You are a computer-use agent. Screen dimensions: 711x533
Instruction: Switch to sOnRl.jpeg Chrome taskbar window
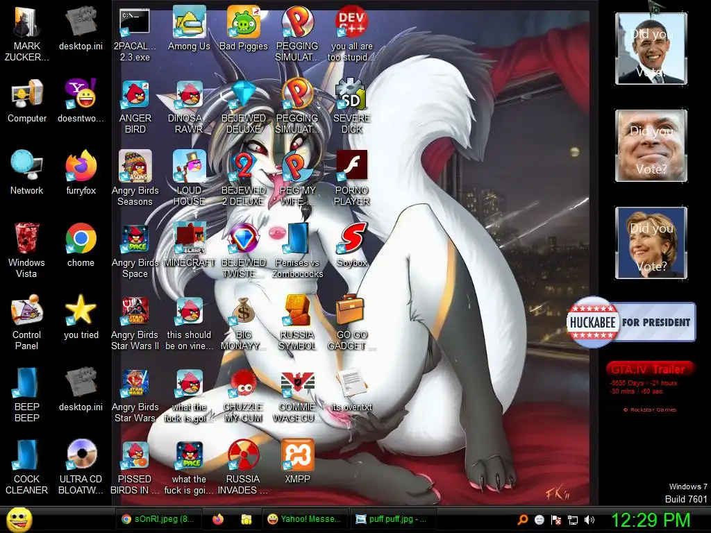point(158,519)
